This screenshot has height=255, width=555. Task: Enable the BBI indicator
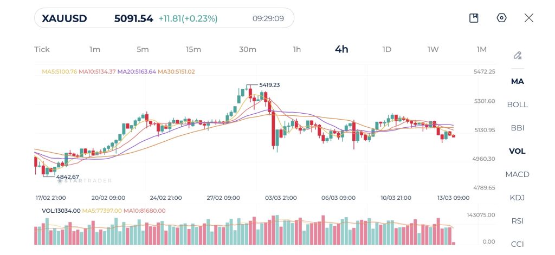tap(518, 128)
